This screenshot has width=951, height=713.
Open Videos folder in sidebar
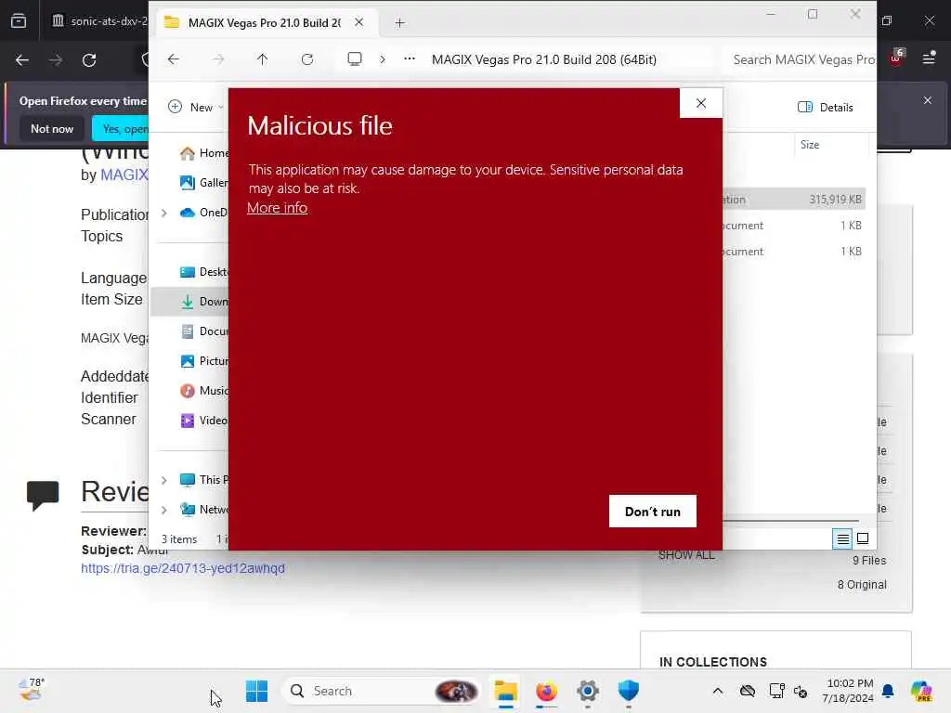[x=203, y=421]
